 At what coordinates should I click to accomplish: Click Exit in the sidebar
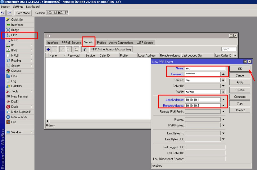(x=20, y=122)
